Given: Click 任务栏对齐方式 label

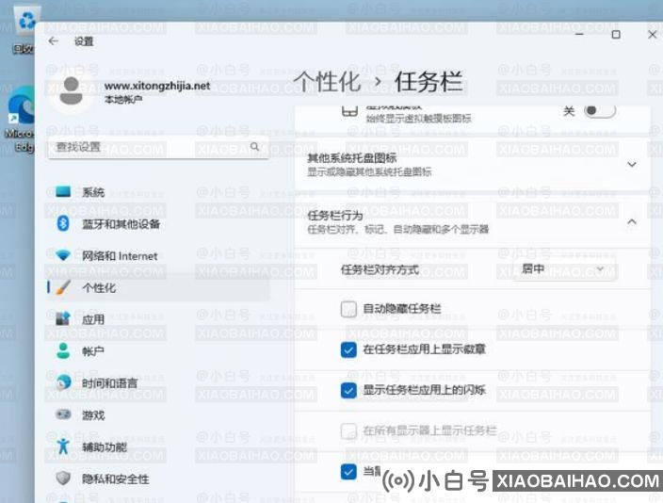Looking at the screenshot, I should click(380, 269).
